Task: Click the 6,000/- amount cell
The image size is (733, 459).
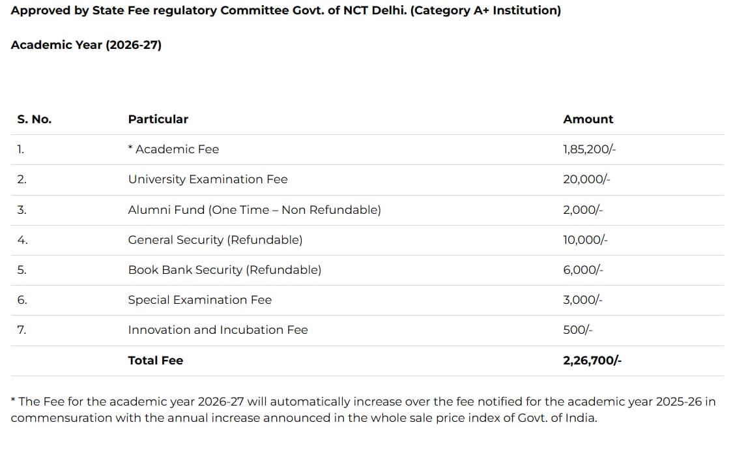Action: point(583,270)
